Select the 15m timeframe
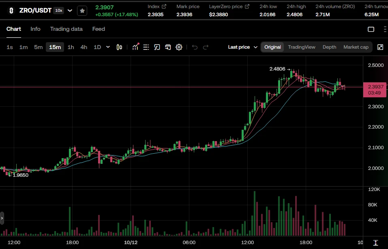 [x=55, y=47]
